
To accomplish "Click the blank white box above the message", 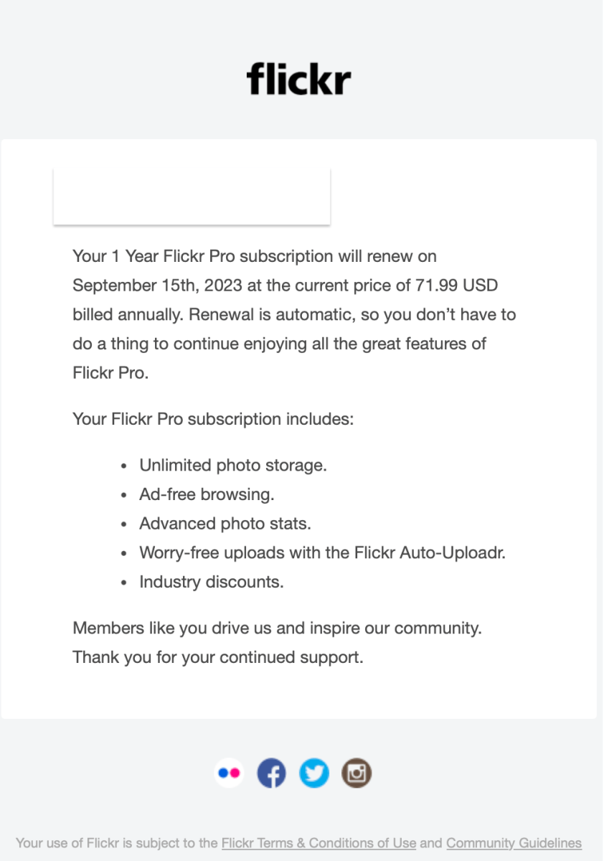I will pyautogui.click(x=192, y=197).
